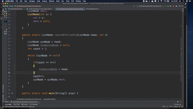The width and height of the screenshot is (193, 109).
Task: Open the Messages tool window button
Action: tap(33, 104)
